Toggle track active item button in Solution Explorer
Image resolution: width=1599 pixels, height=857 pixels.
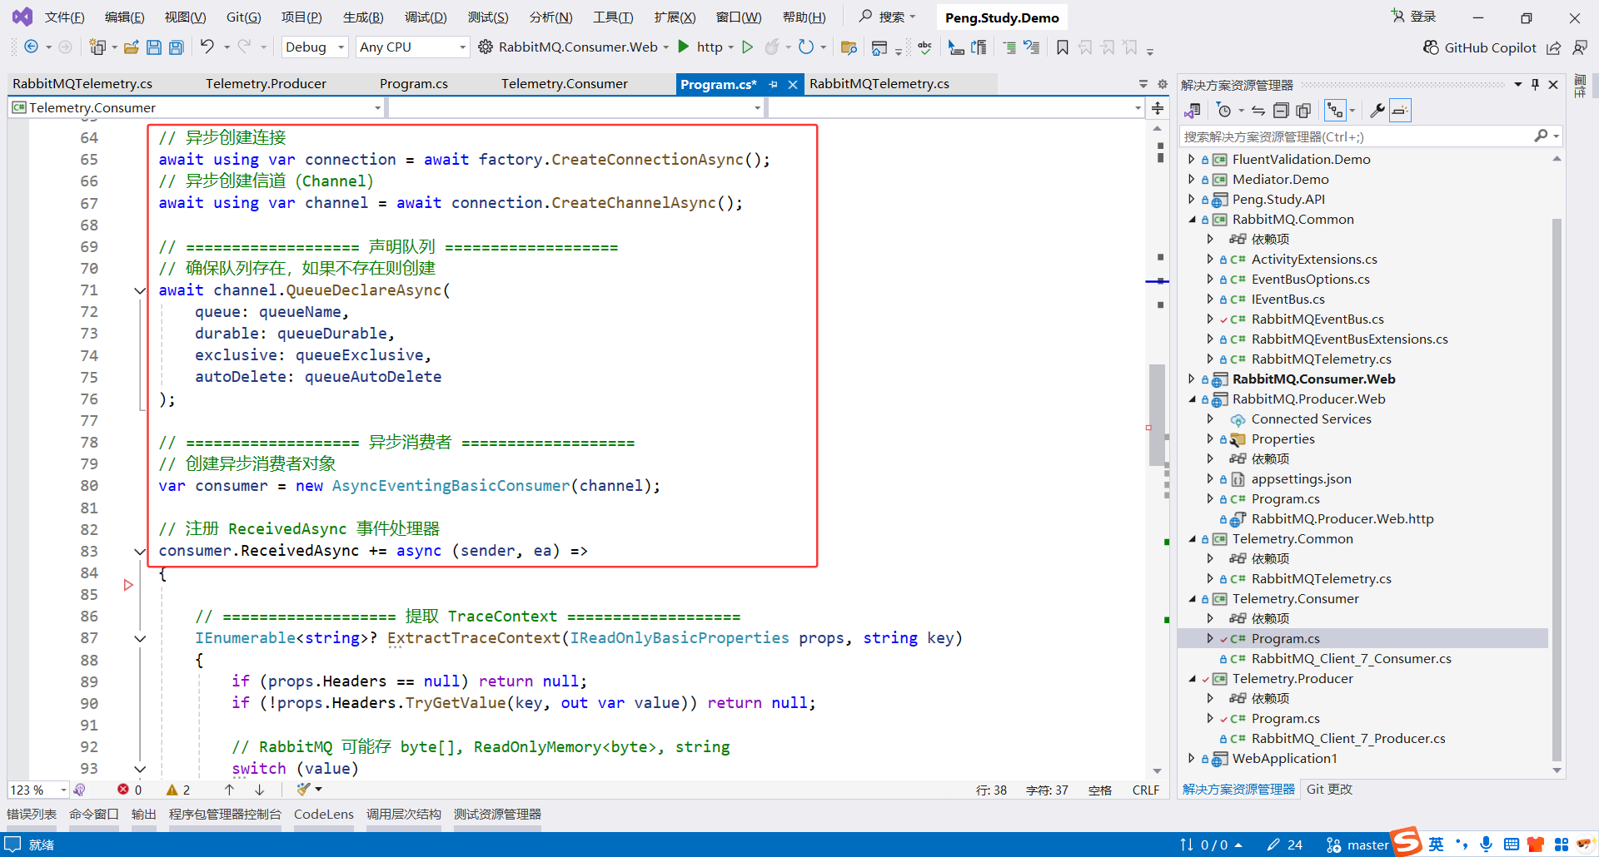[x=1335, y=110]
